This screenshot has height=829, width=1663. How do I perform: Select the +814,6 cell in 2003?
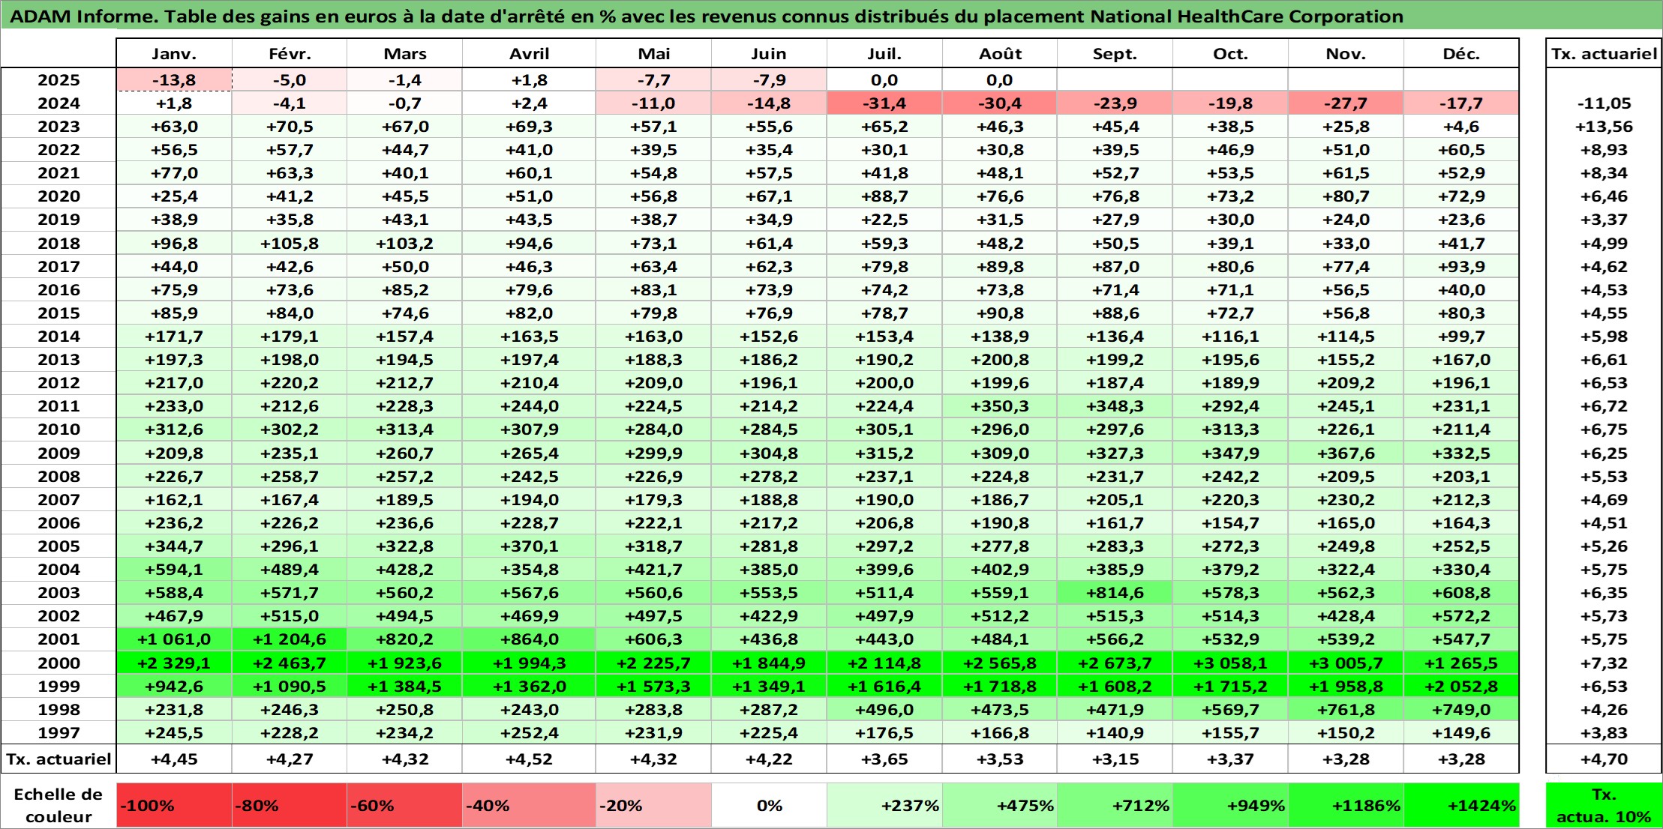pos(1115,593)
